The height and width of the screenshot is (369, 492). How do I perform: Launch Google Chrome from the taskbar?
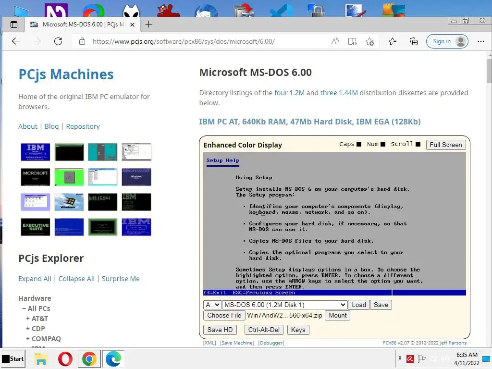tap(89, 358)
